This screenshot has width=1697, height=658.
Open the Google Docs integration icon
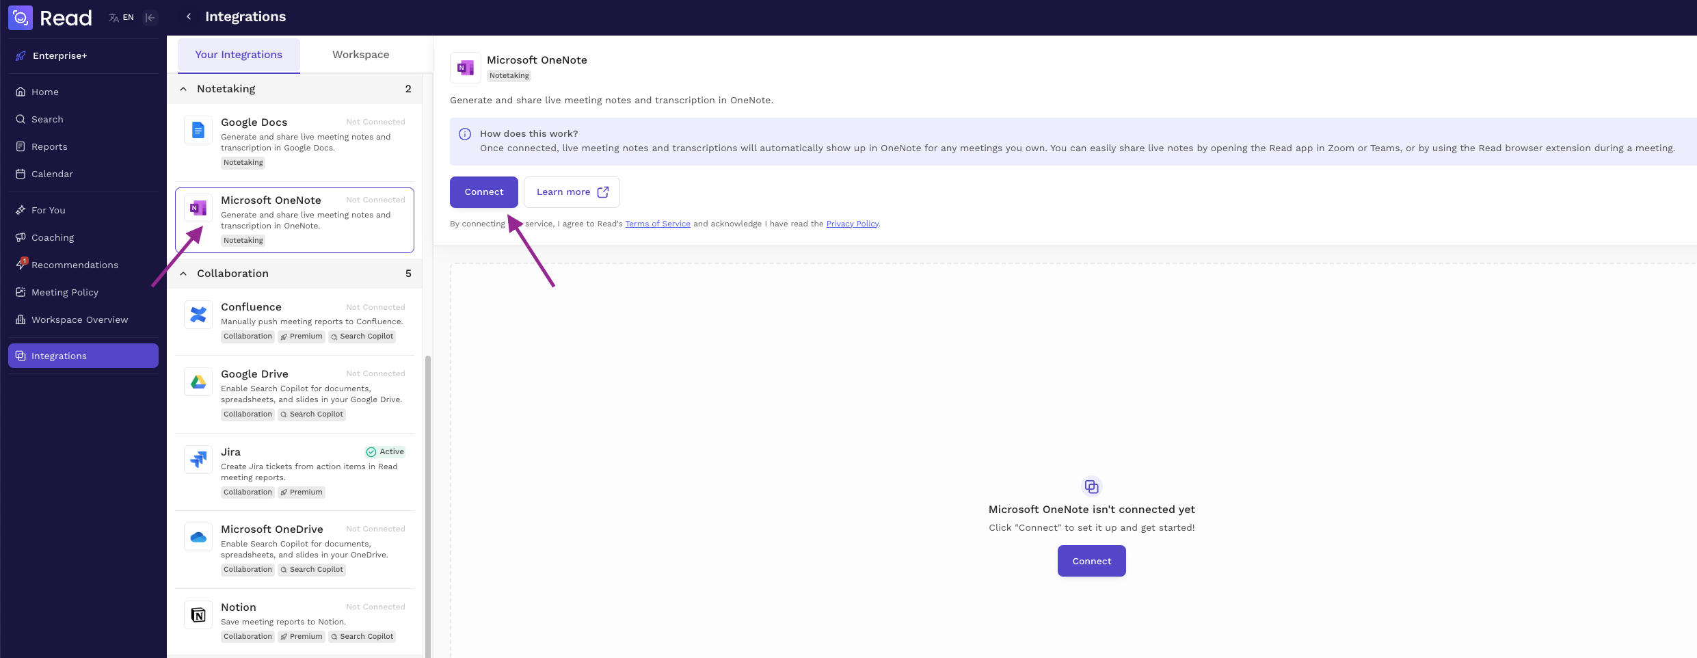pos(198,130)
